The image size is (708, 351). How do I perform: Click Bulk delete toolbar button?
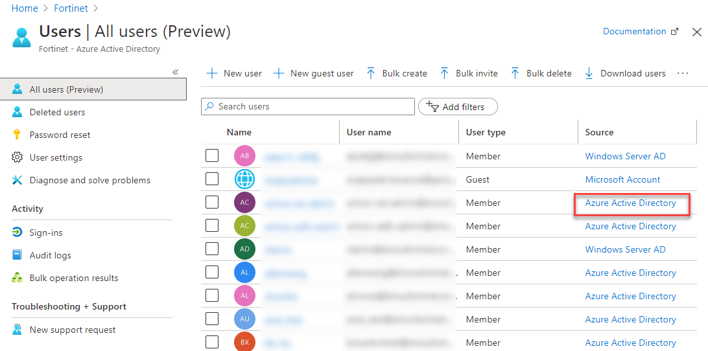[541, 74]
